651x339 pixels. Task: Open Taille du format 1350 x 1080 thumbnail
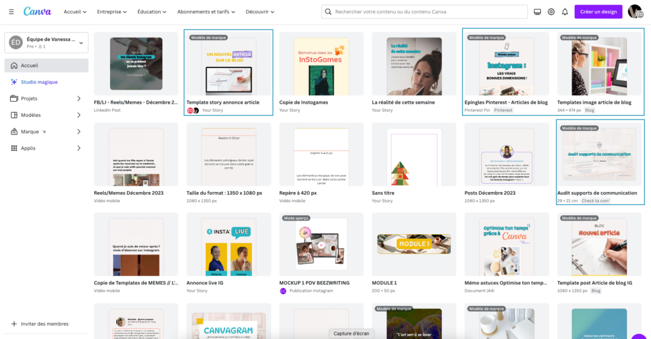[x=229, y=155]
